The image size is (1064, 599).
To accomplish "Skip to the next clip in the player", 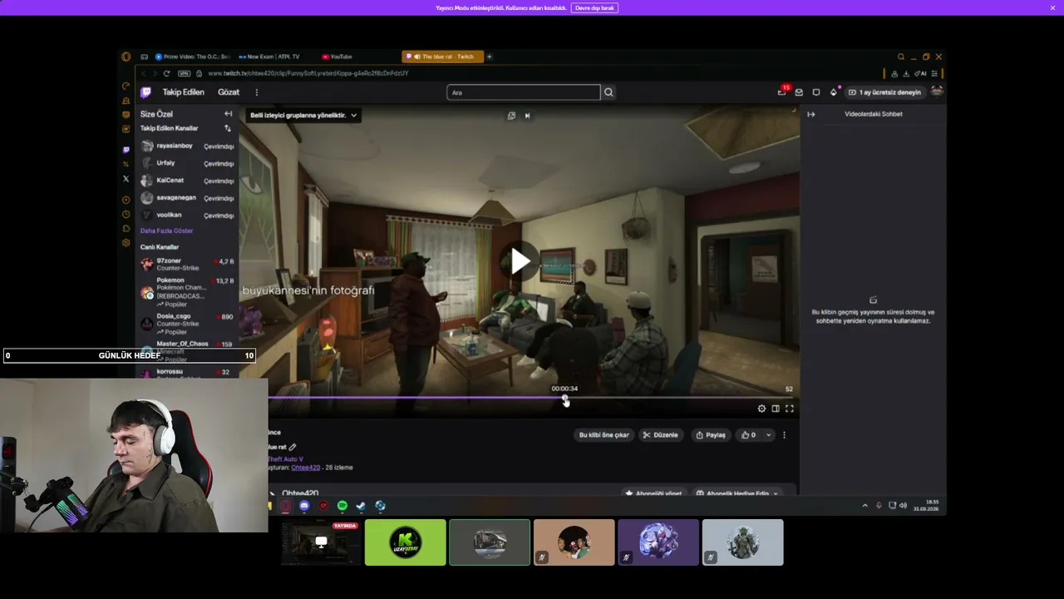I will (x=527, y=116).
